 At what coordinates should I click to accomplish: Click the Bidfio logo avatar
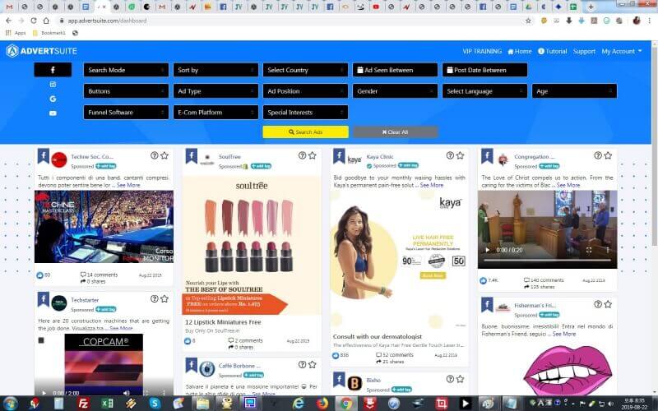(354, 383)
